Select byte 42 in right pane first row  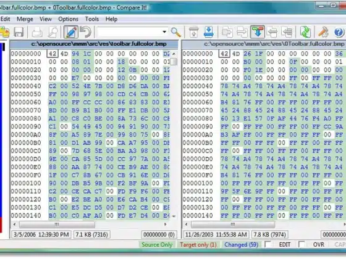point(224,54)
